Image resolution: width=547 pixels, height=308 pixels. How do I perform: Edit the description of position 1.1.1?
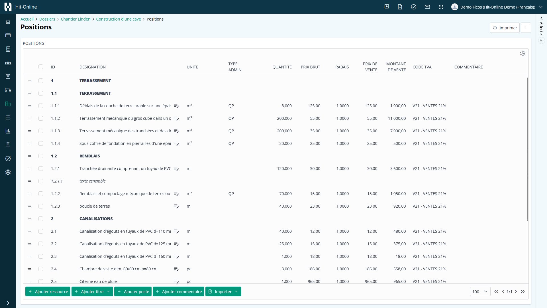(x=177, y=106)
